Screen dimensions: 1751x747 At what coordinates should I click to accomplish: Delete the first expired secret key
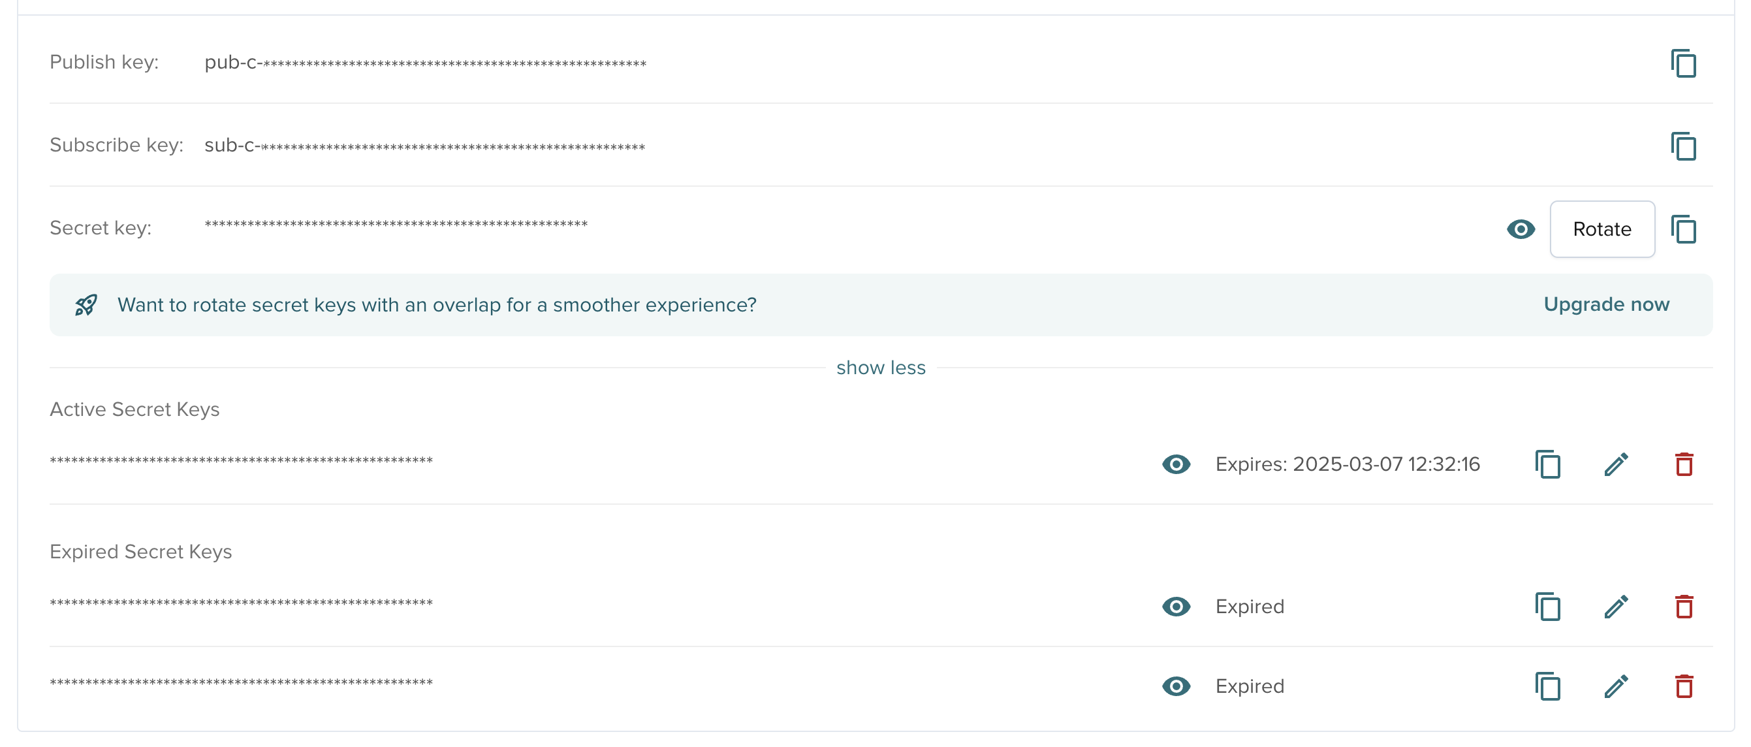[x=1684, y=607]
